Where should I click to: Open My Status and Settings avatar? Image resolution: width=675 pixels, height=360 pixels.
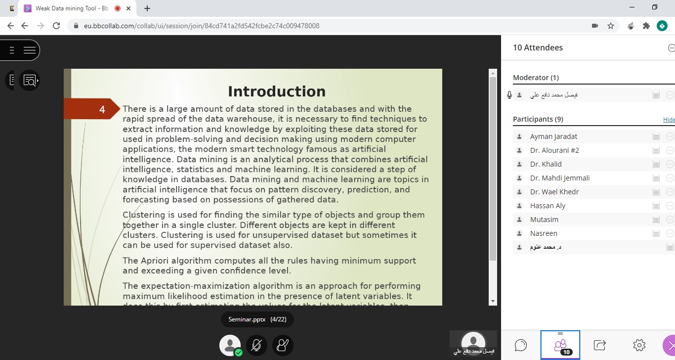(230, 345)
